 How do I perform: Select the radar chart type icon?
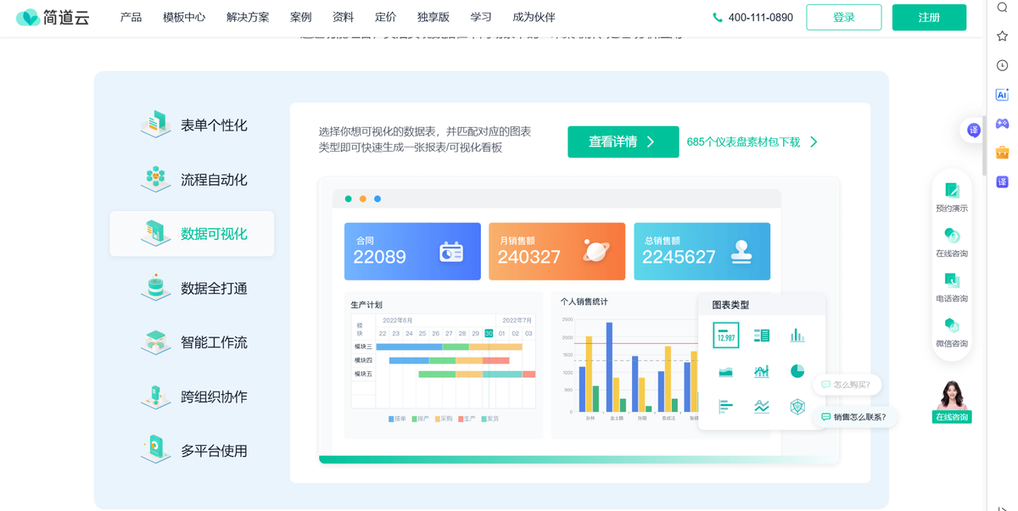(797, 407)
